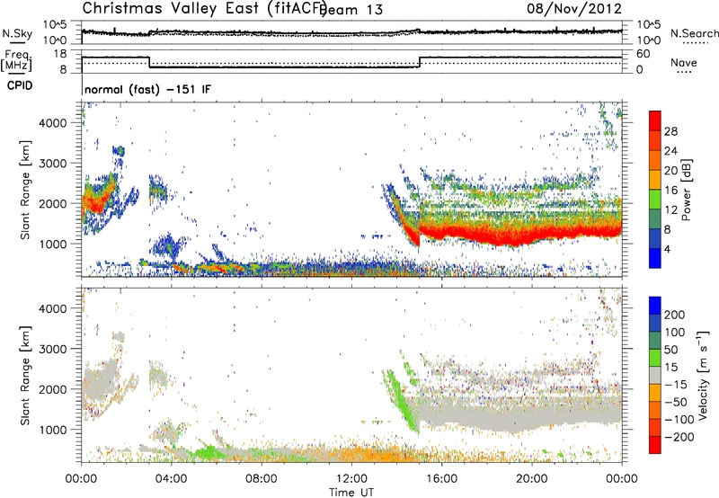Click the "N.Sky" legend label

pyautogui.click(x=17, y=33)
